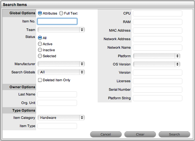Click the Cancel button
195x141 pixels.
pyautogui.click(x=106, y=134)
